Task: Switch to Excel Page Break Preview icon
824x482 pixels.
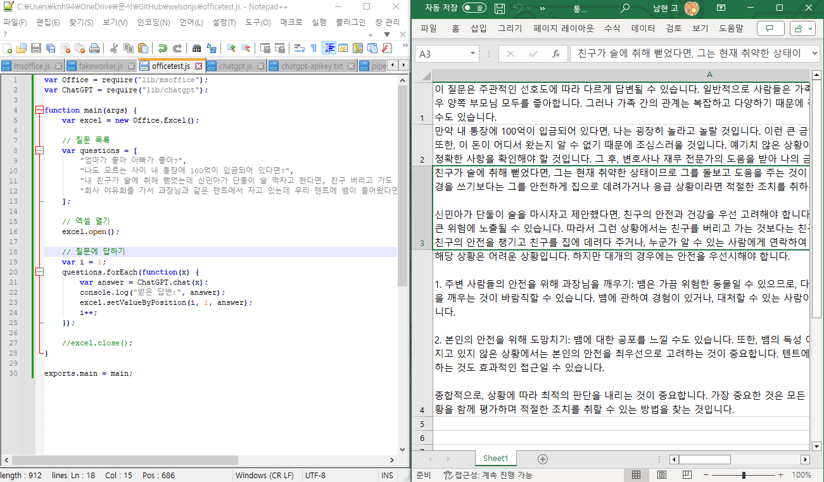Action: coord(686,475)
